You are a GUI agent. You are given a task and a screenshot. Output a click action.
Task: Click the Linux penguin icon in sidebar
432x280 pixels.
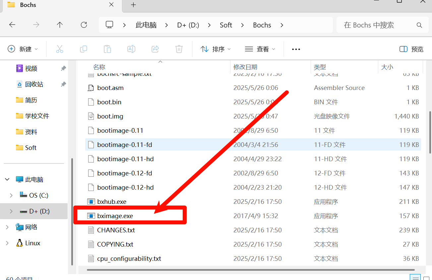[20, 243]
